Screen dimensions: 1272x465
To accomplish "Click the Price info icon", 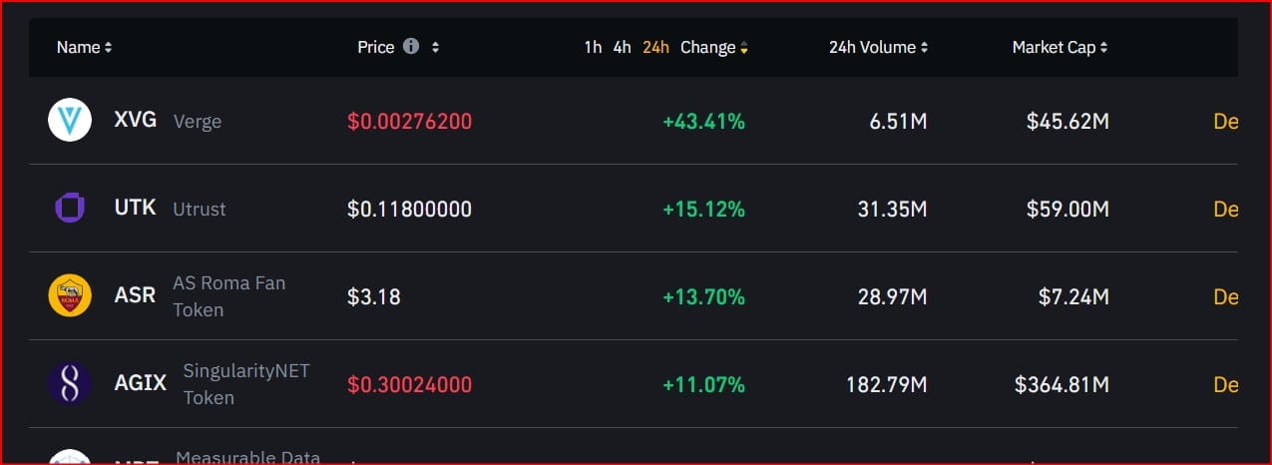I will (411, 47).
